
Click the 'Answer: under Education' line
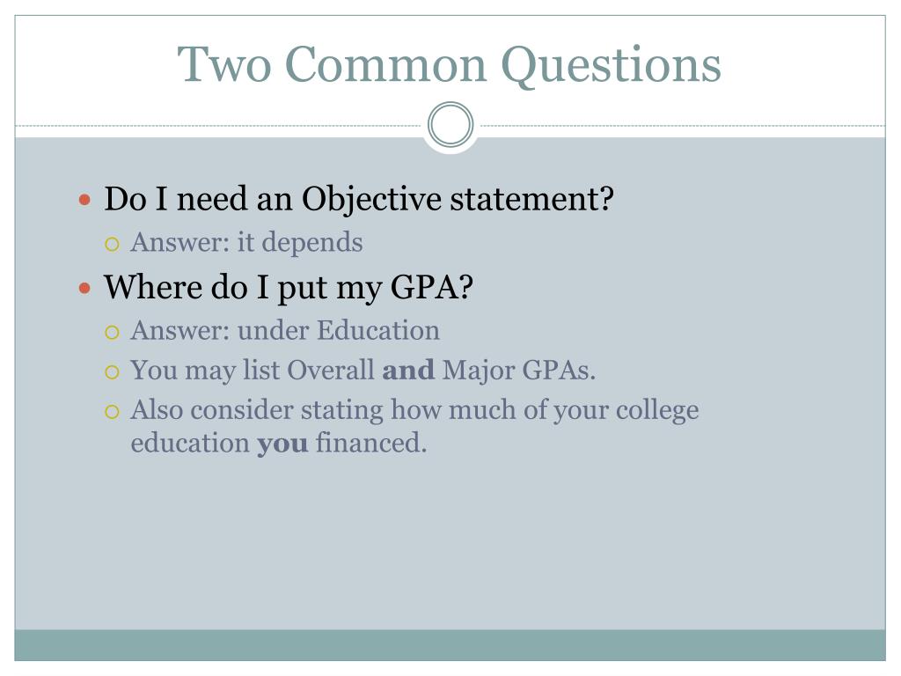(285, 331)
